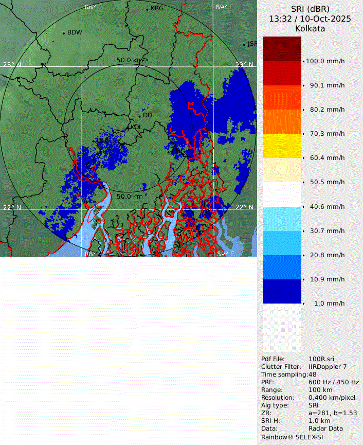Select the JSR station marker
This screenshot has width=363, height=445.
[245, 45]
